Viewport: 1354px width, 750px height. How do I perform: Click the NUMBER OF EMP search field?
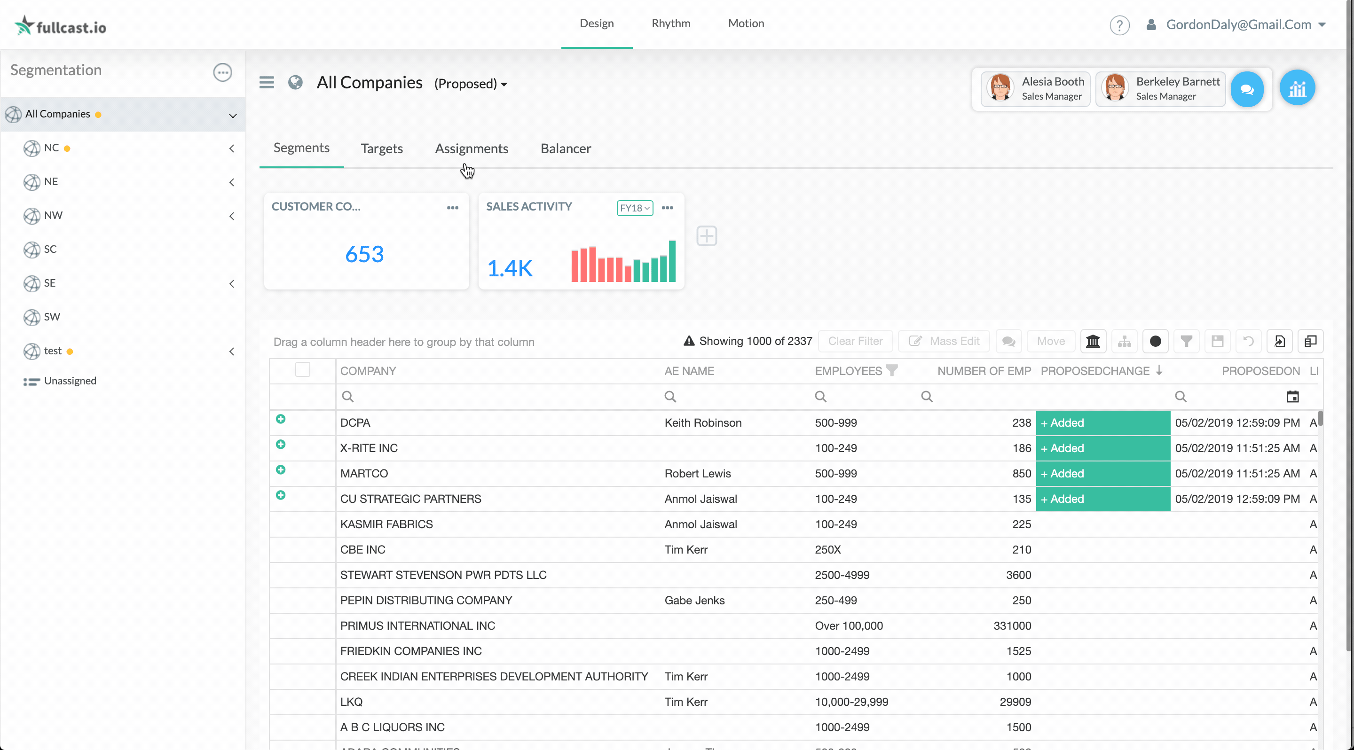tap(977, 397)
